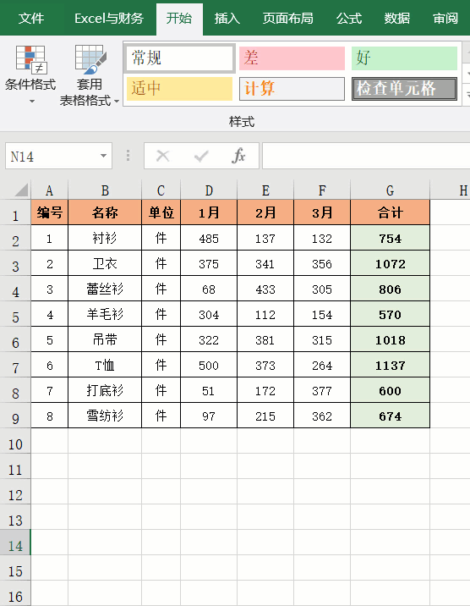Apply the yellow 适中 cell style
470x606 pixels.
[179, 89]
